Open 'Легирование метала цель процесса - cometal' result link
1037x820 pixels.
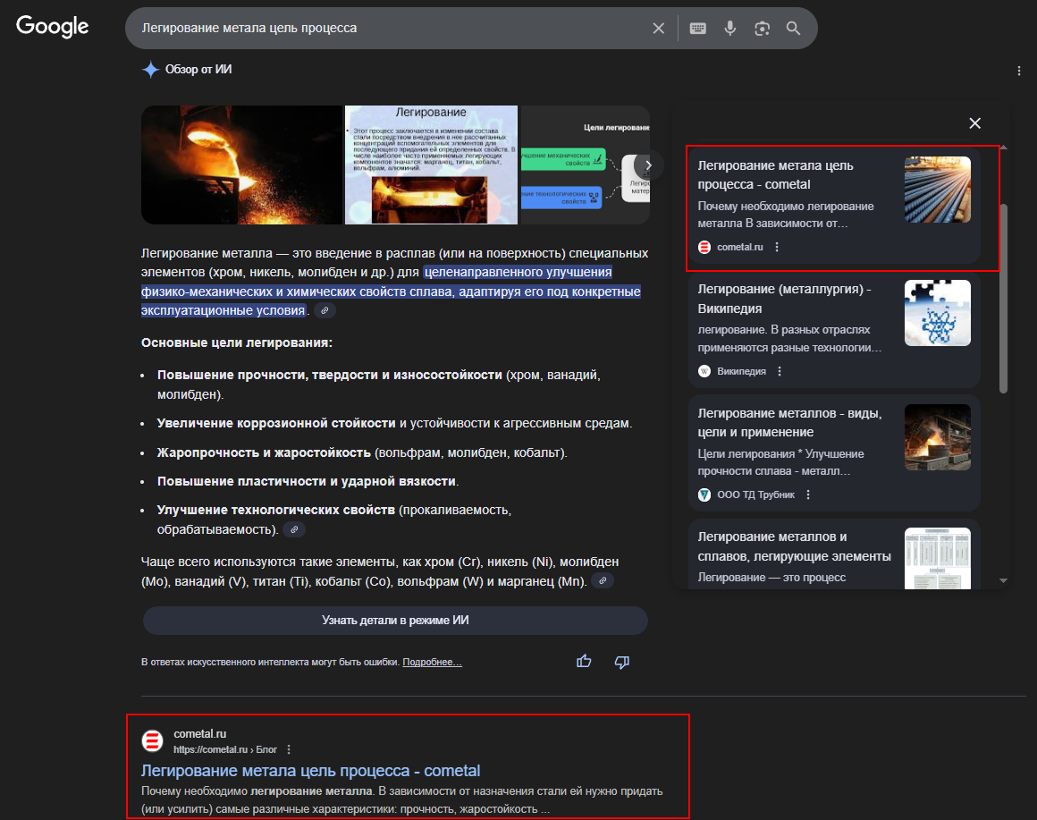pyautogui.click(x=310, y=771)
